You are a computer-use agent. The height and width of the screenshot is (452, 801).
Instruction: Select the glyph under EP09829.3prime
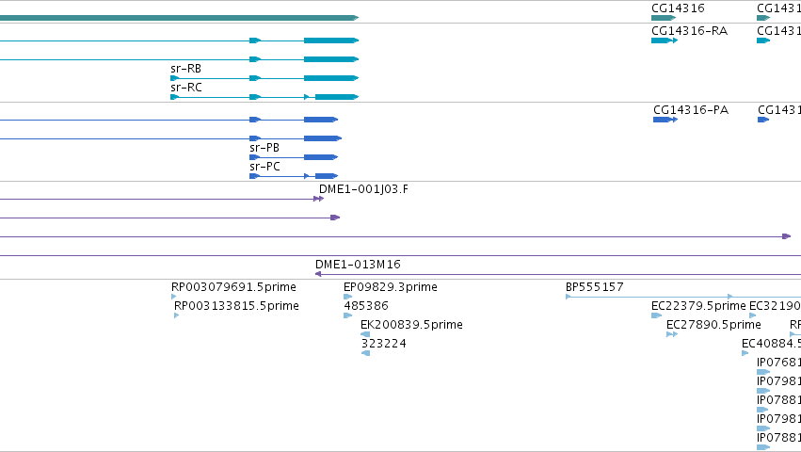348,297
